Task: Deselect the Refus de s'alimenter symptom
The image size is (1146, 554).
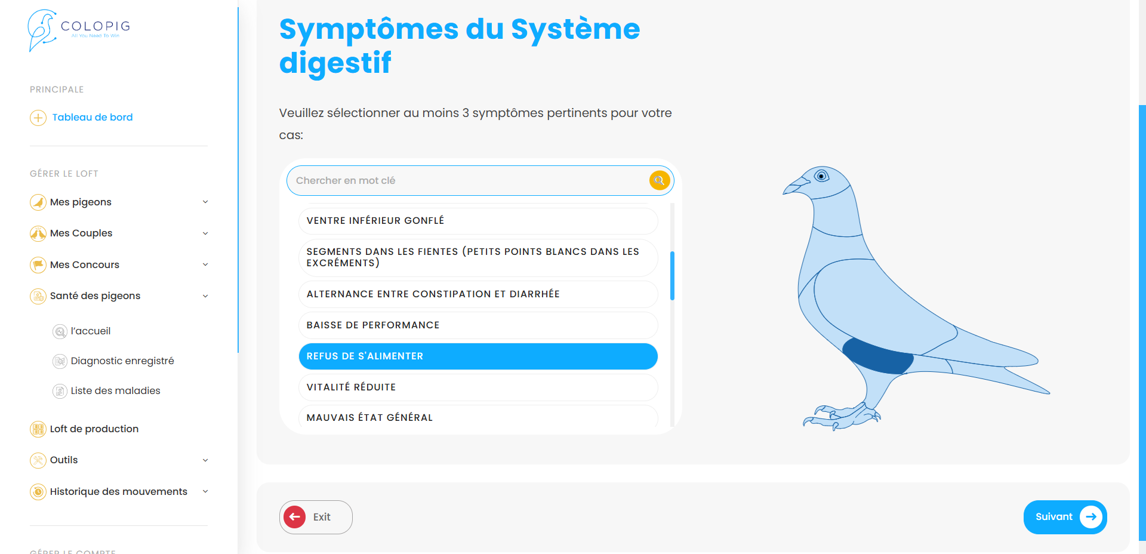Action: click(478, 356)
